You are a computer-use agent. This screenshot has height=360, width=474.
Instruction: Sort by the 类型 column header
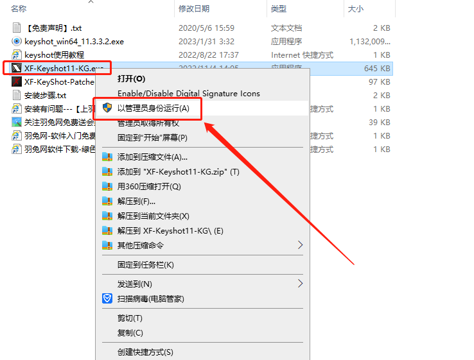278,9
